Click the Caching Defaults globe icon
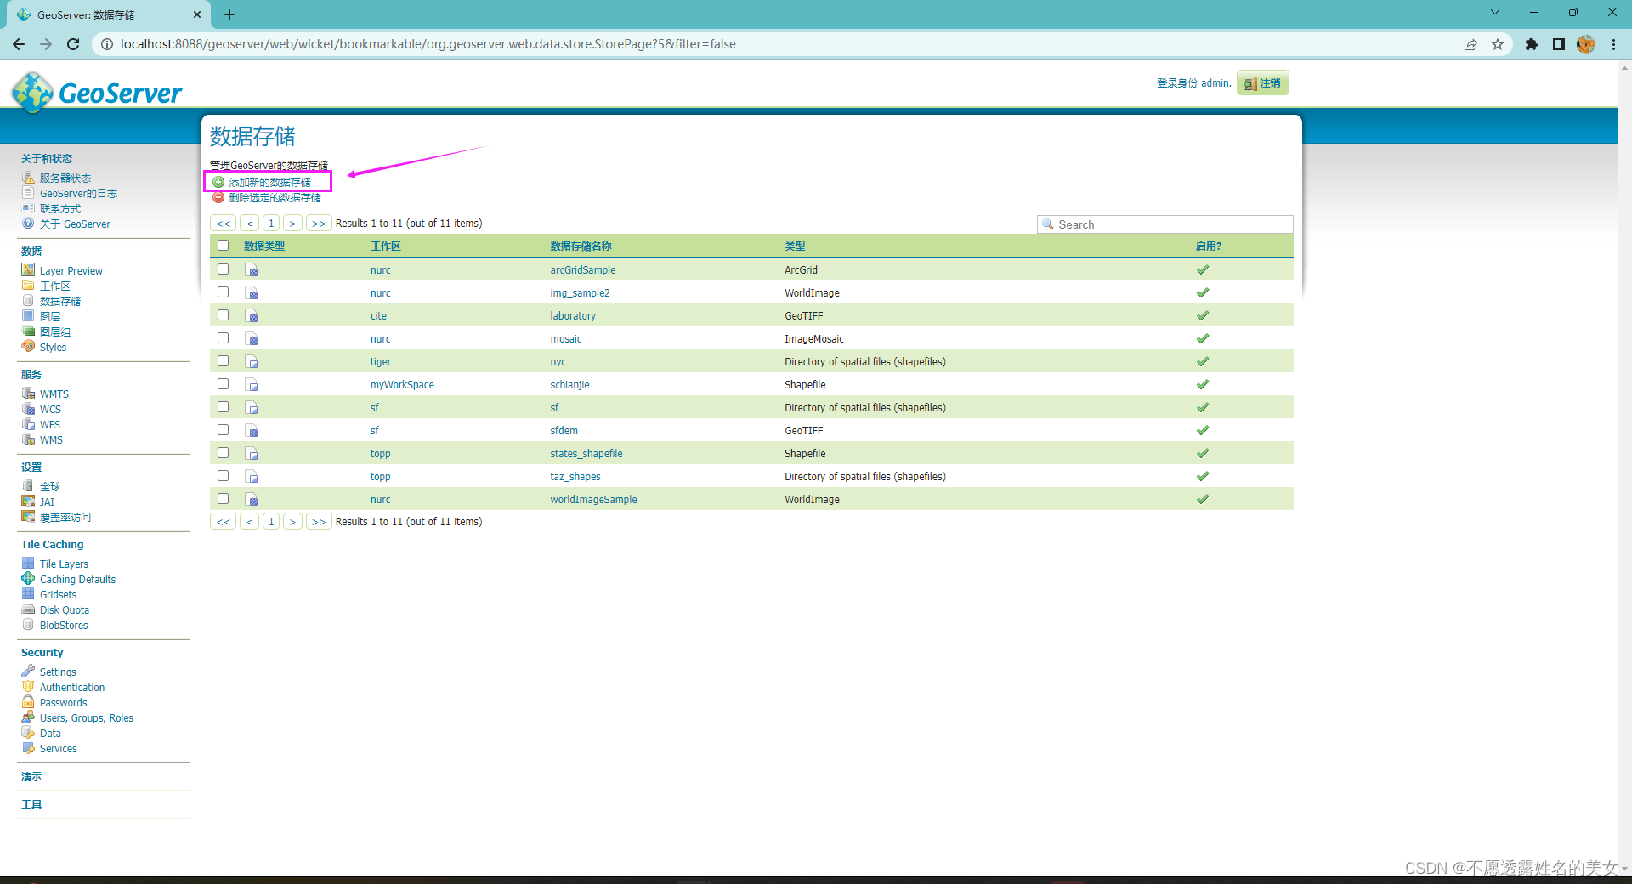Viewport: 1632px width, 884px height. coord(28,579)
